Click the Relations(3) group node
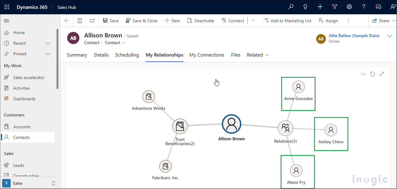397x189 pixels. [285, 128]
